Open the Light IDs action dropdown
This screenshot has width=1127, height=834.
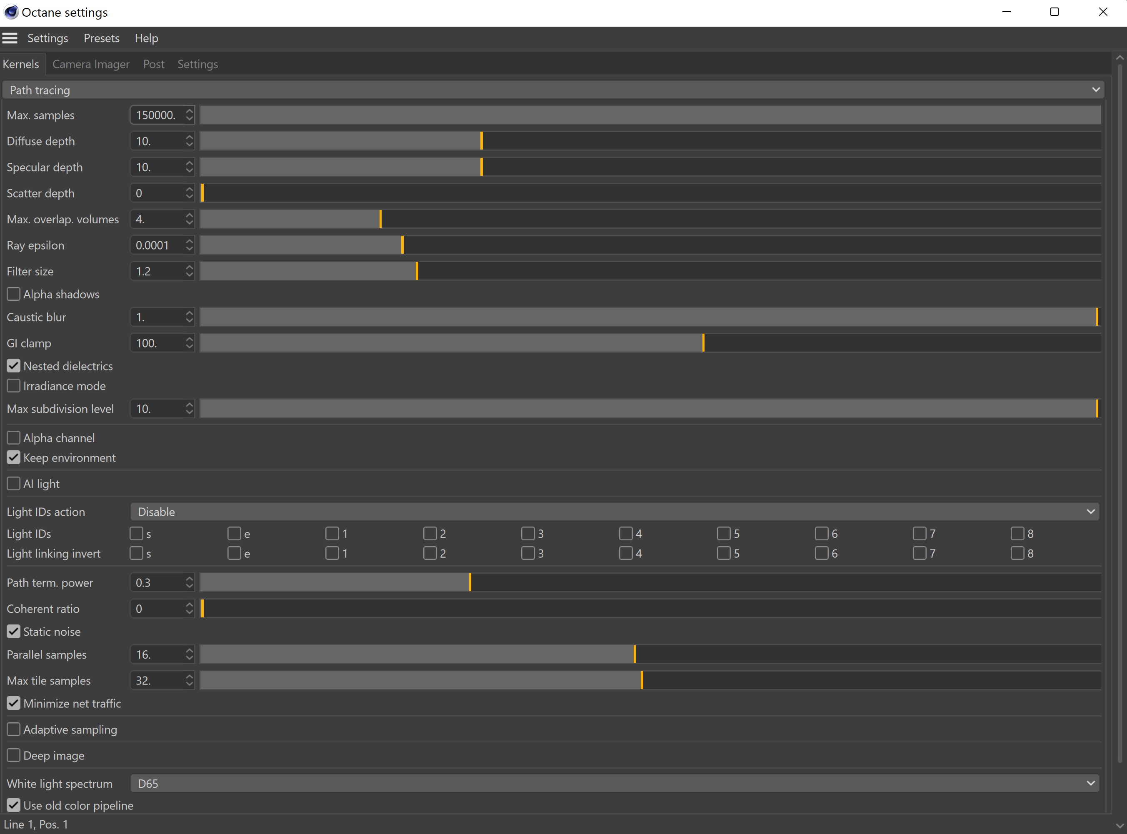point(614,512)
